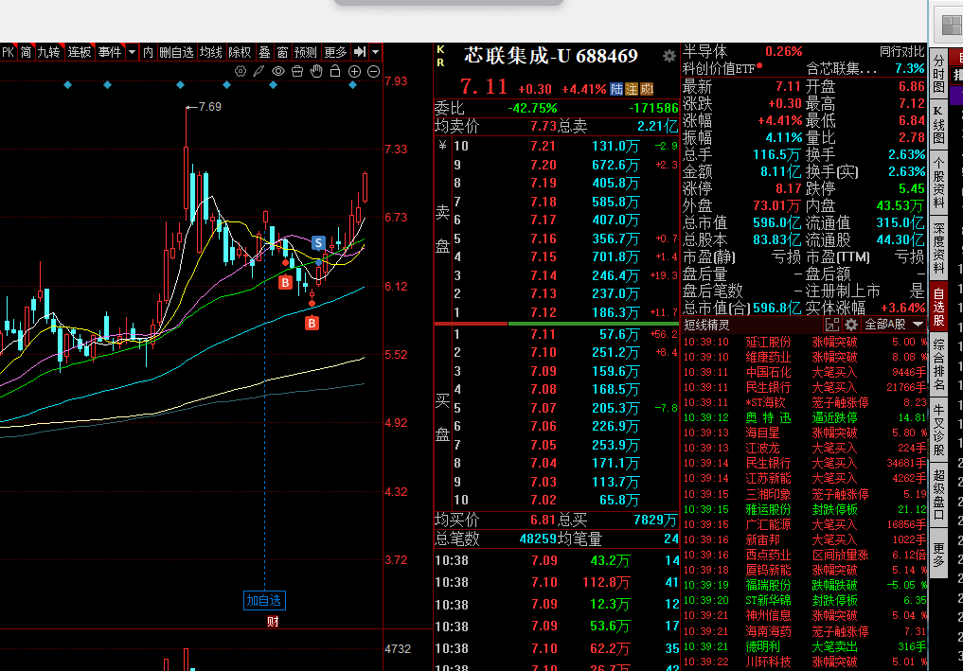The image size is (963, 671).
Task: Click the S sell marker on the chart
Action: coord(318,242)
